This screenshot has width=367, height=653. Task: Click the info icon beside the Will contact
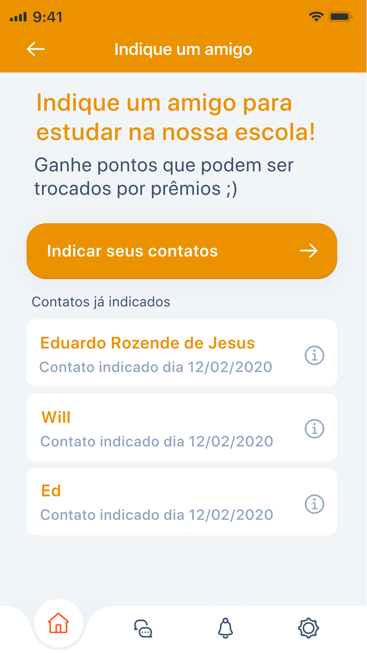click(314, 428)
